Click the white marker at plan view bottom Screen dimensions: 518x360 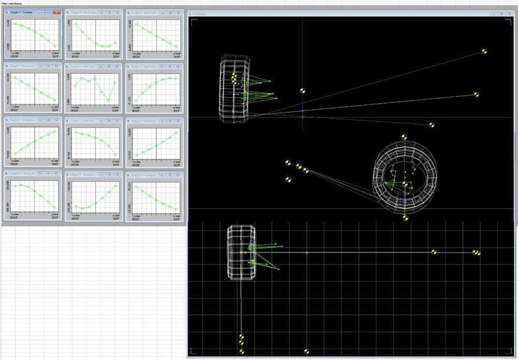point(307,352)
